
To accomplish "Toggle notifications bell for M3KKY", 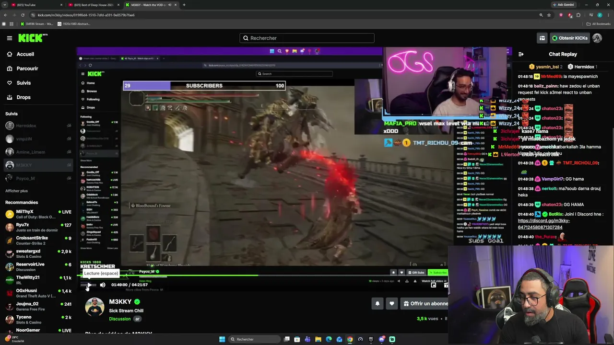I will click(378, 303).
